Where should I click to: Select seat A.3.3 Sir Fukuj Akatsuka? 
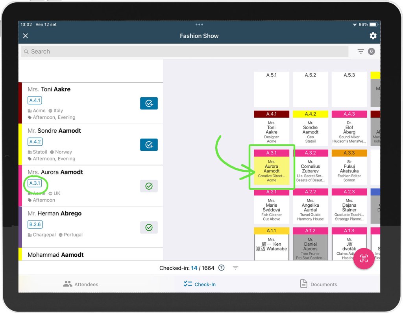click(x=349, y=167)
